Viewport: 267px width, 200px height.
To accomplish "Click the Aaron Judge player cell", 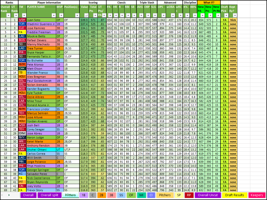I will coord(41,137).
